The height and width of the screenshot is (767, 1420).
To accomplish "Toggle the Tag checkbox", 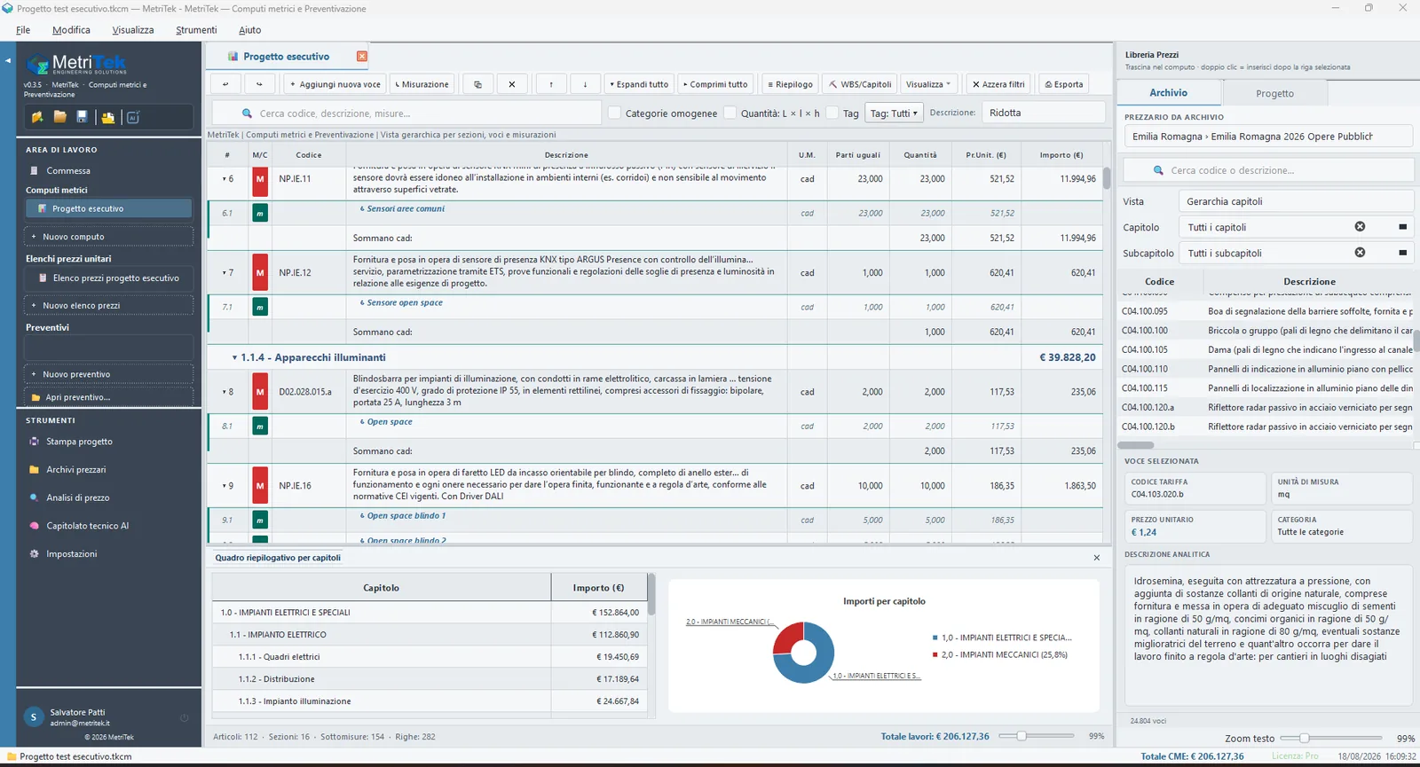I will coord(832,113).
